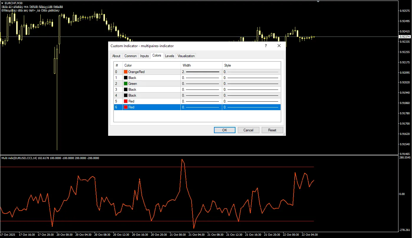
Task: Open the Visualization tab
Action: point(186,56)
